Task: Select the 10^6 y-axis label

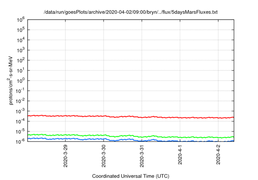Action: [x=21, y=20]
